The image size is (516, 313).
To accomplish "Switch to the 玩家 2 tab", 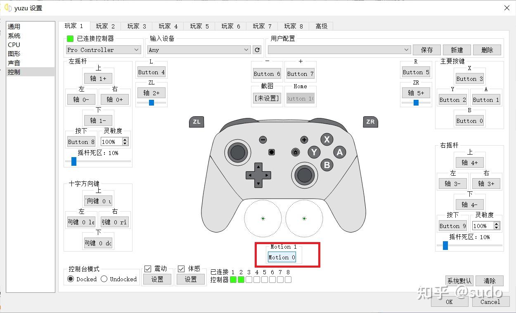I will coord(106,26).
